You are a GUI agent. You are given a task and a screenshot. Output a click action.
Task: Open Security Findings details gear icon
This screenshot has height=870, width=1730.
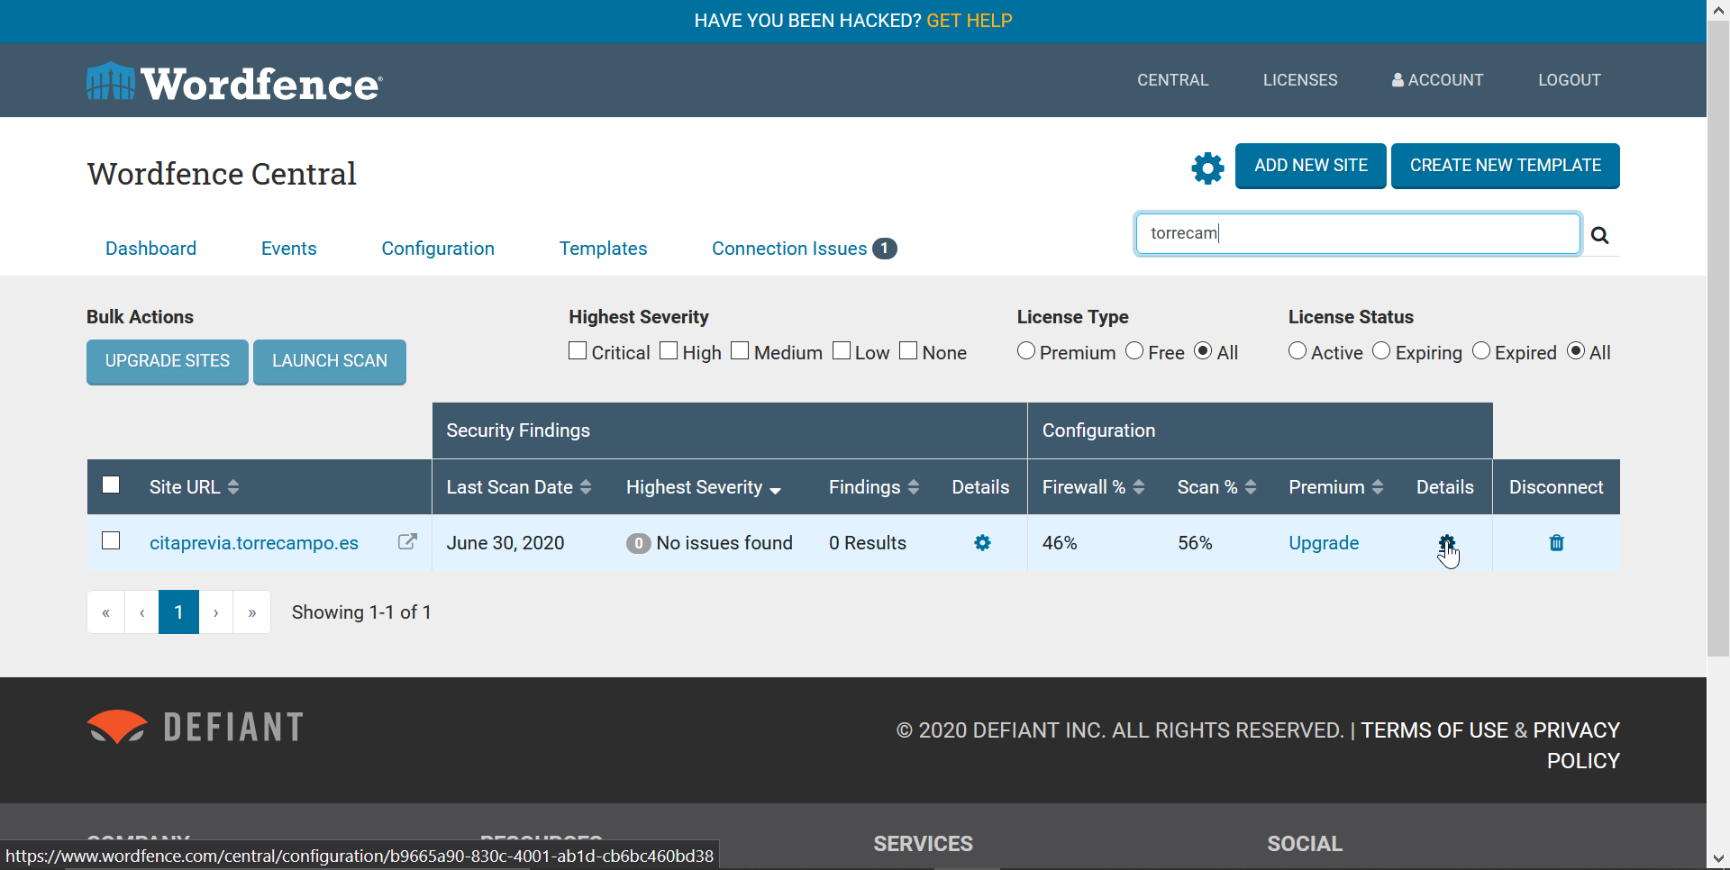[982, 543]
